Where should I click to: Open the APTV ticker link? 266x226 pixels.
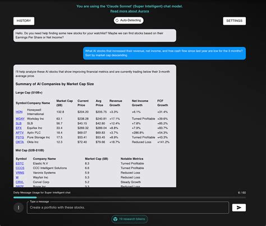20,133
